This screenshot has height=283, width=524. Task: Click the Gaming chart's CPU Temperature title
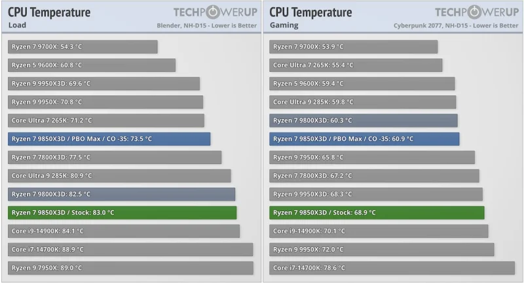310,12
